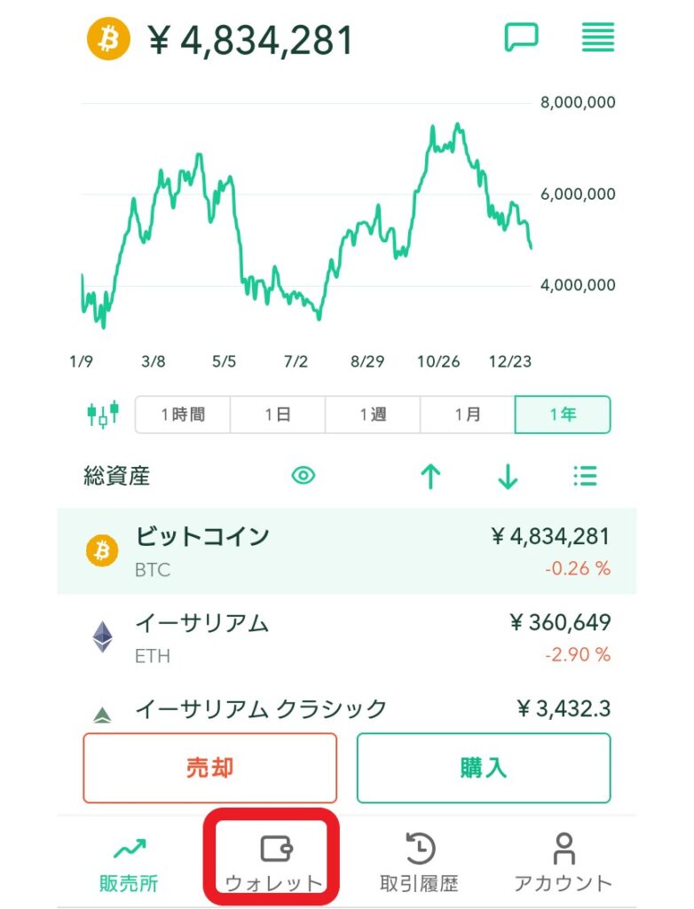The image size is (694, 909).
Task: Open the list view icon beside arrows
Action: click(x=585, y=476)
